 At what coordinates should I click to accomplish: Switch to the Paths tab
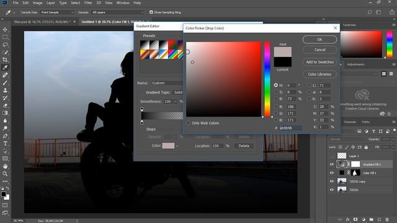point(365,122)
